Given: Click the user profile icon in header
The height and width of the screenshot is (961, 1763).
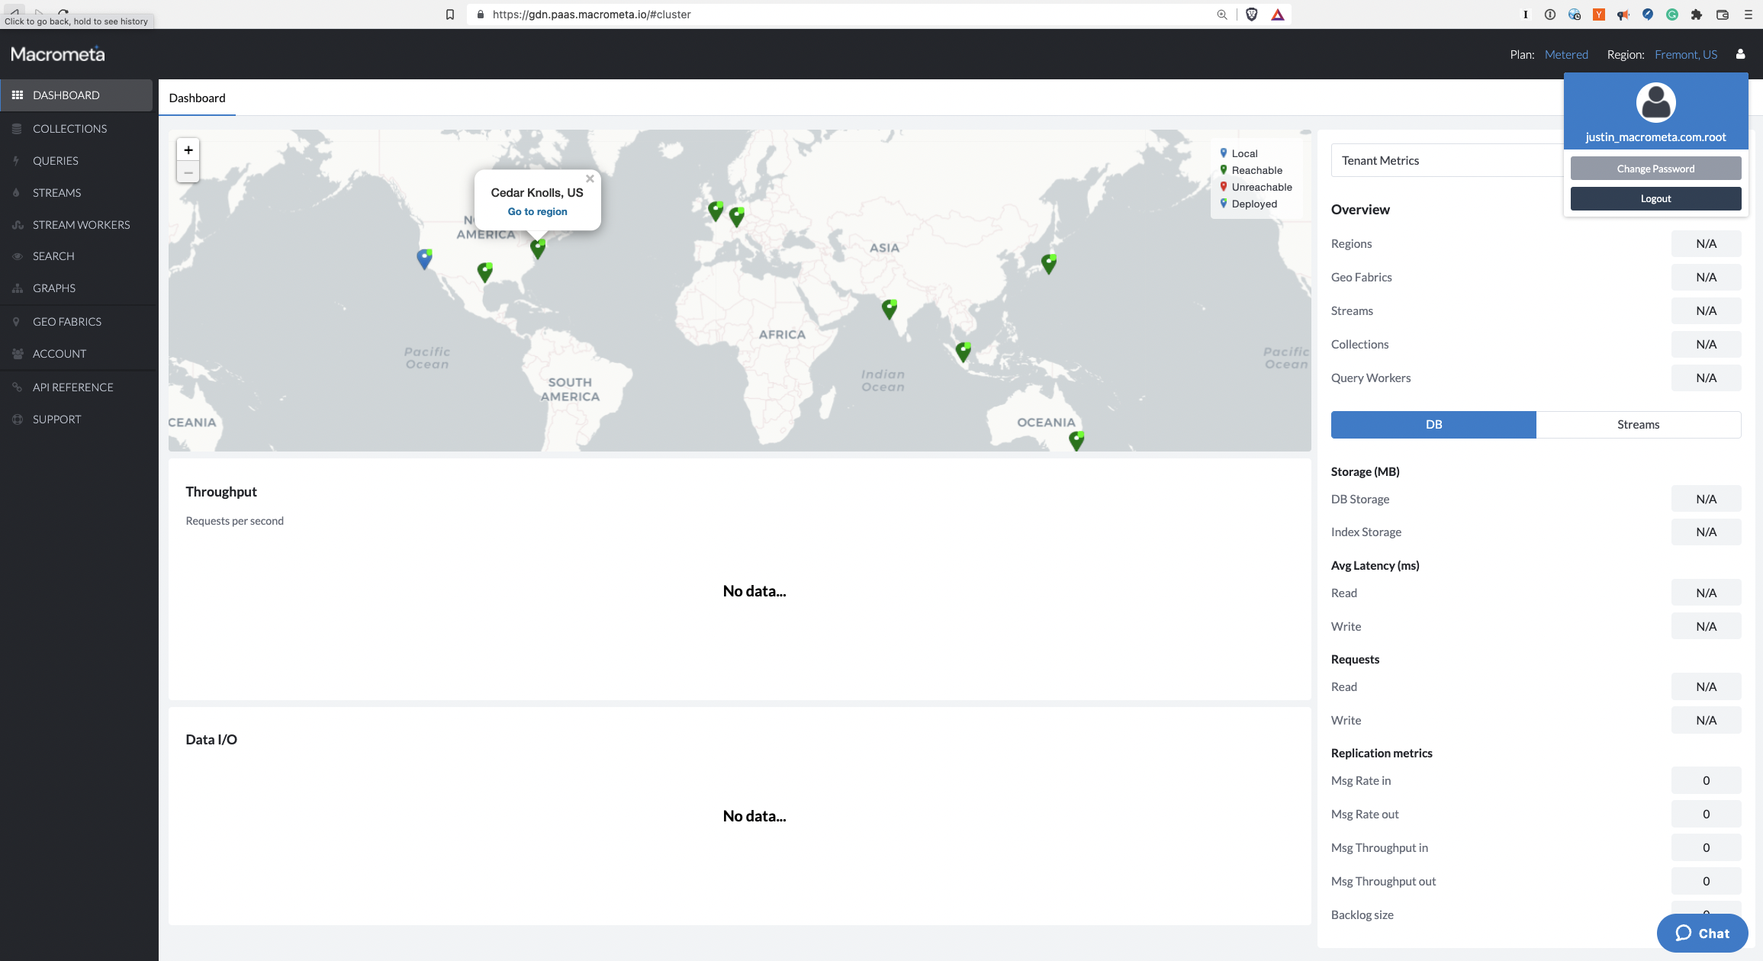Looking at the screenshot, I should [x=1741, y=54].
